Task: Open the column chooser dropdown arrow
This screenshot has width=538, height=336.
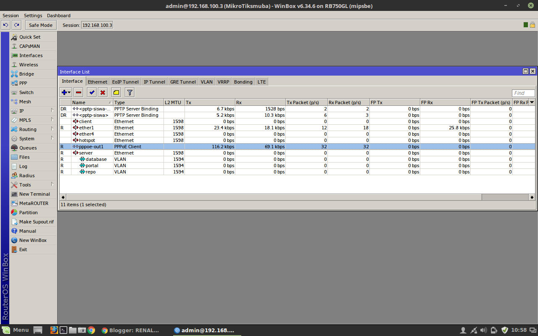Action: click(x=532, y=102)
